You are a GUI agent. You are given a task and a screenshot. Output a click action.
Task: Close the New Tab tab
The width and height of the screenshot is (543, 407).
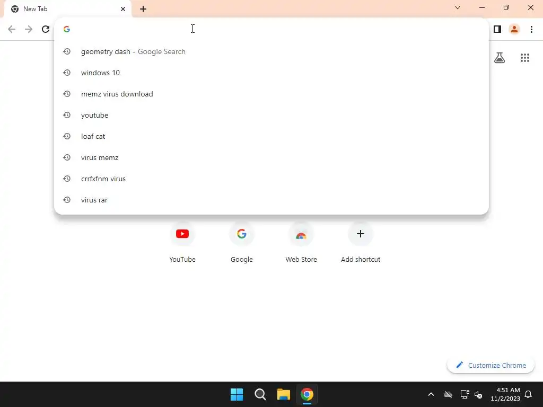click(x=123, y=9)
